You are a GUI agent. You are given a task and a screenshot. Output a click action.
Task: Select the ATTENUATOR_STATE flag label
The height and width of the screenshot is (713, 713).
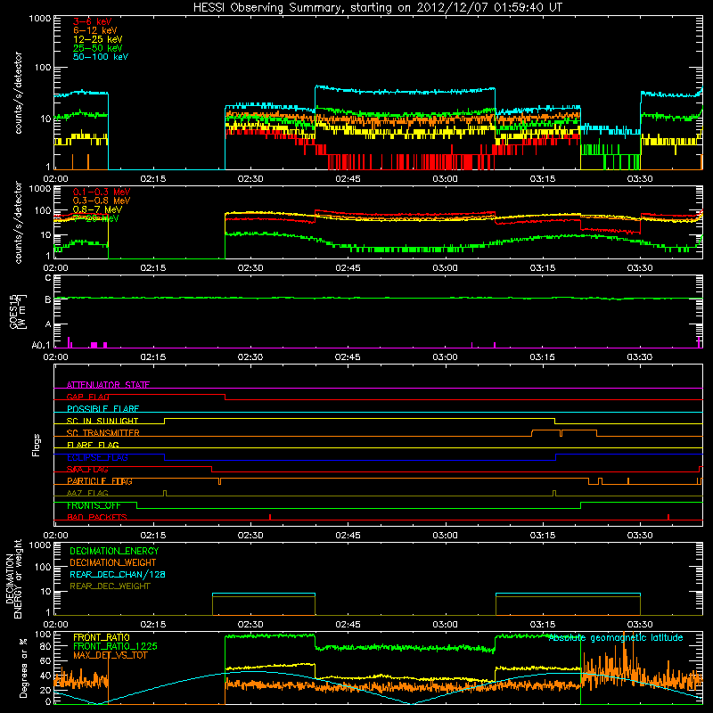pyautogui.click(x=108, y=385)
